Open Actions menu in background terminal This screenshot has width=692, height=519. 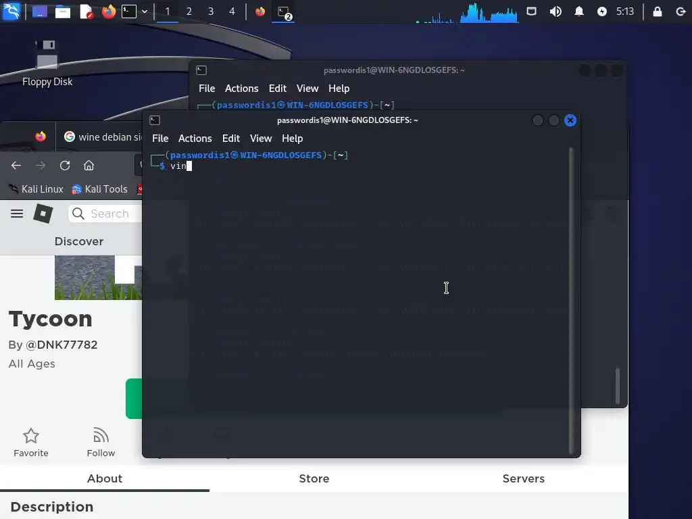[241, 89]
